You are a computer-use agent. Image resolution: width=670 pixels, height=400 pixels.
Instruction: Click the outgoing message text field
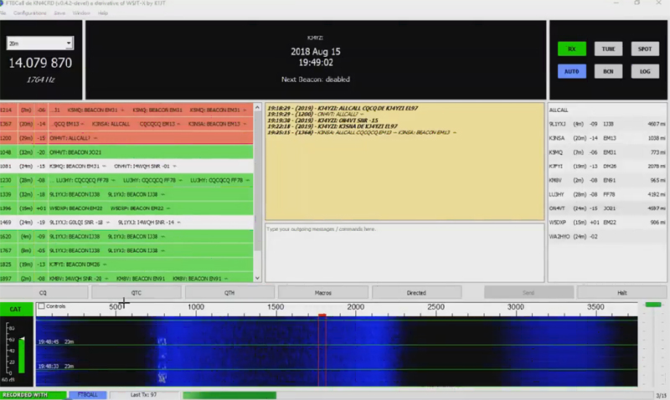(x=404, y=253)
